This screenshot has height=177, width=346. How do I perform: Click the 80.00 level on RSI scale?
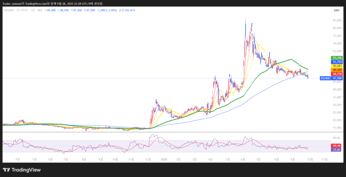pos(336,138)
